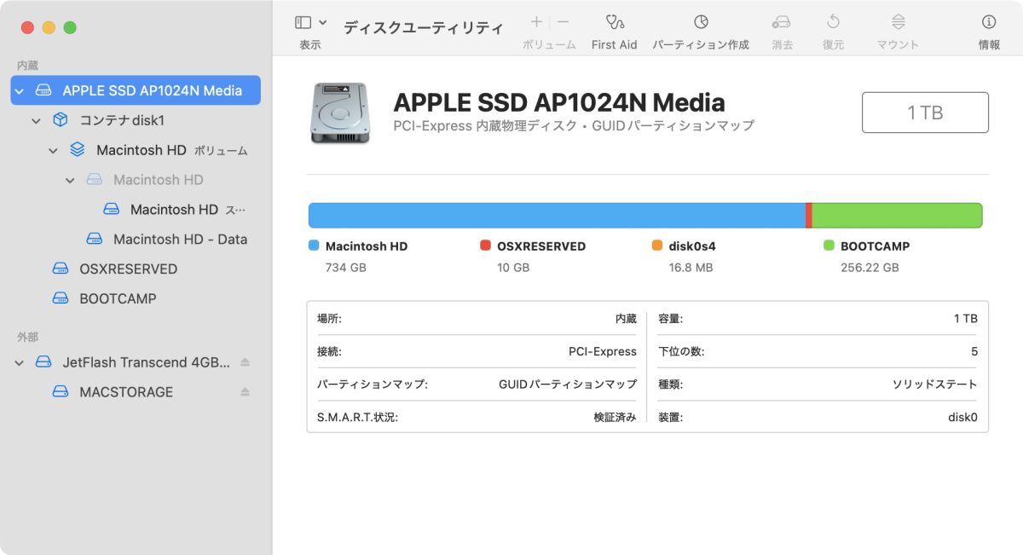Collapse the JetFlash Transcend 4GB tree
The width and height of the screenshot is (1023, 555).
pyautogui.click(x=20, y=363)
